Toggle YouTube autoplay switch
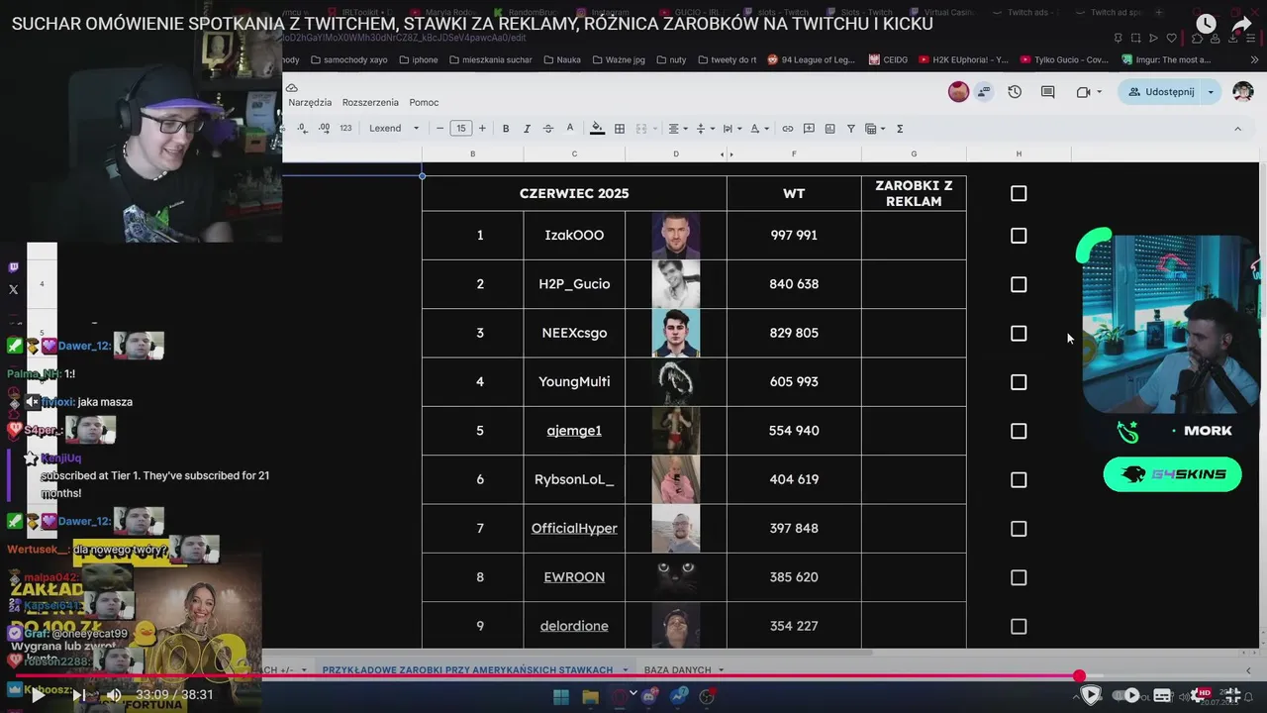Image resolution: width=1267 pixels, height=713 pixels. click(1126, 695)
